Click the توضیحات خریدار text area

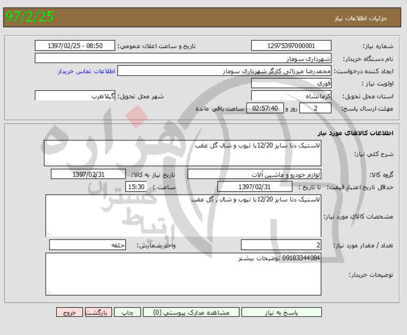point(183,274)
